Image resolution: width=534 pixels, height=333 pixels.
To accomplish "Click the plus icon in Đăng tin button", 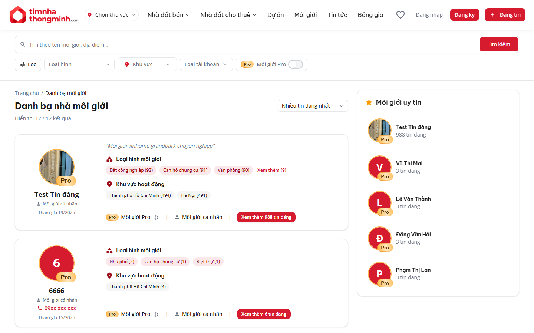I will click(x=492, y=15).
